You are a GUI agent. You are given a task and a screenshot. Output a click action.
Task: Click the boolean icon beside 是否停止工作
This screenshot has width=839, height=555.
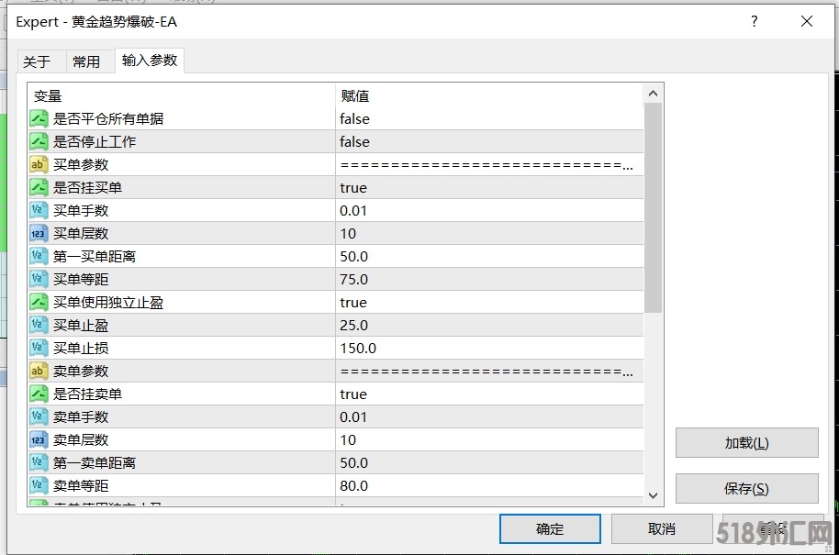pos(39,141)
